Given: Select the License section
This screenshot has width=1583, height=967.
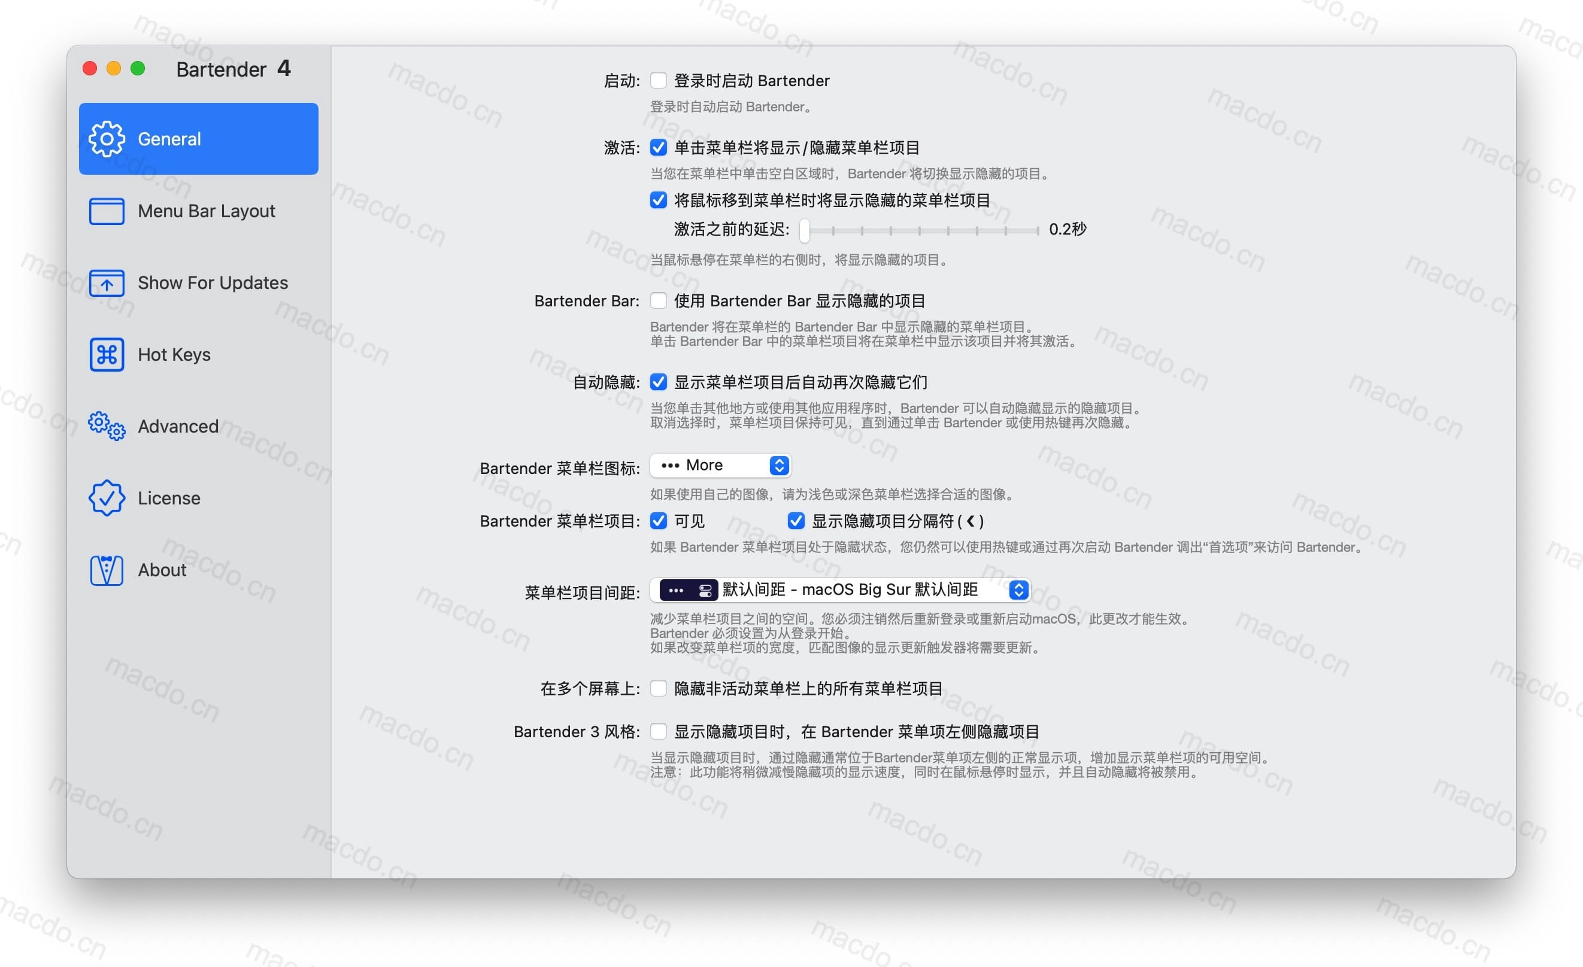Looking at the screenshot, I should tap(199, 498).
